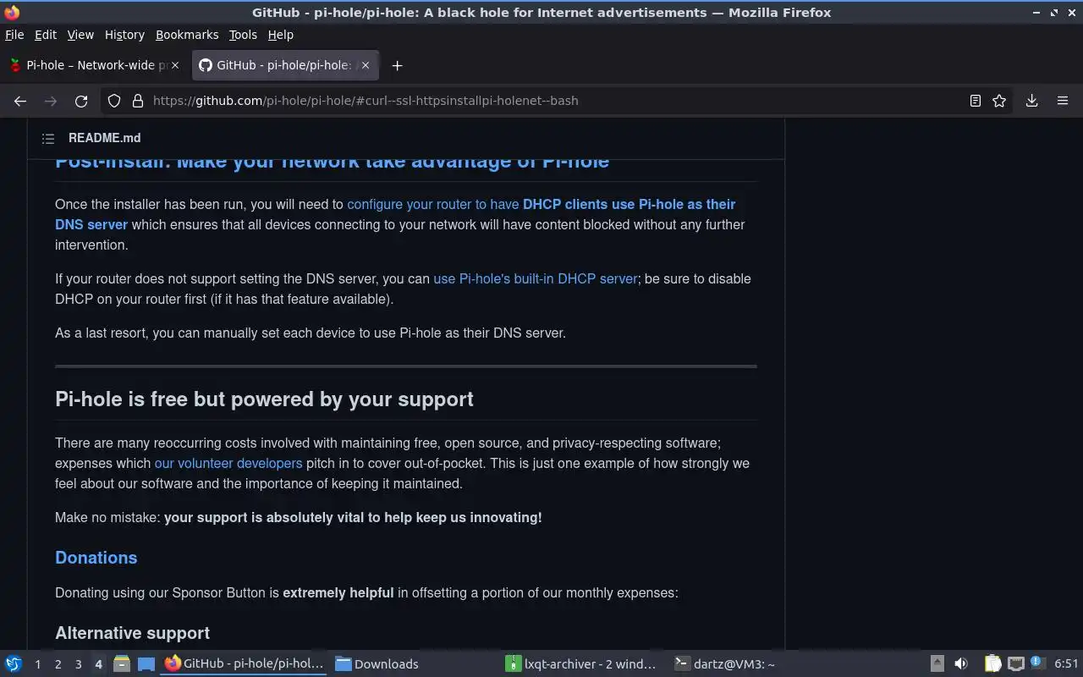Launch the file manager from the taskbar quick launch
The width and height of the screenshot is (1083, 677).
click(x=121, y=663)
